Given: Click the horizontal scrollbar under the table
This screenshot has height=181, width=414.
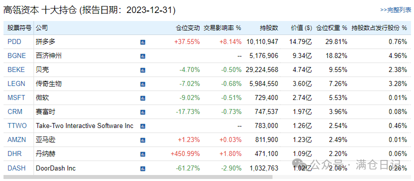Looking at the screenshot, I should point(138,177).
